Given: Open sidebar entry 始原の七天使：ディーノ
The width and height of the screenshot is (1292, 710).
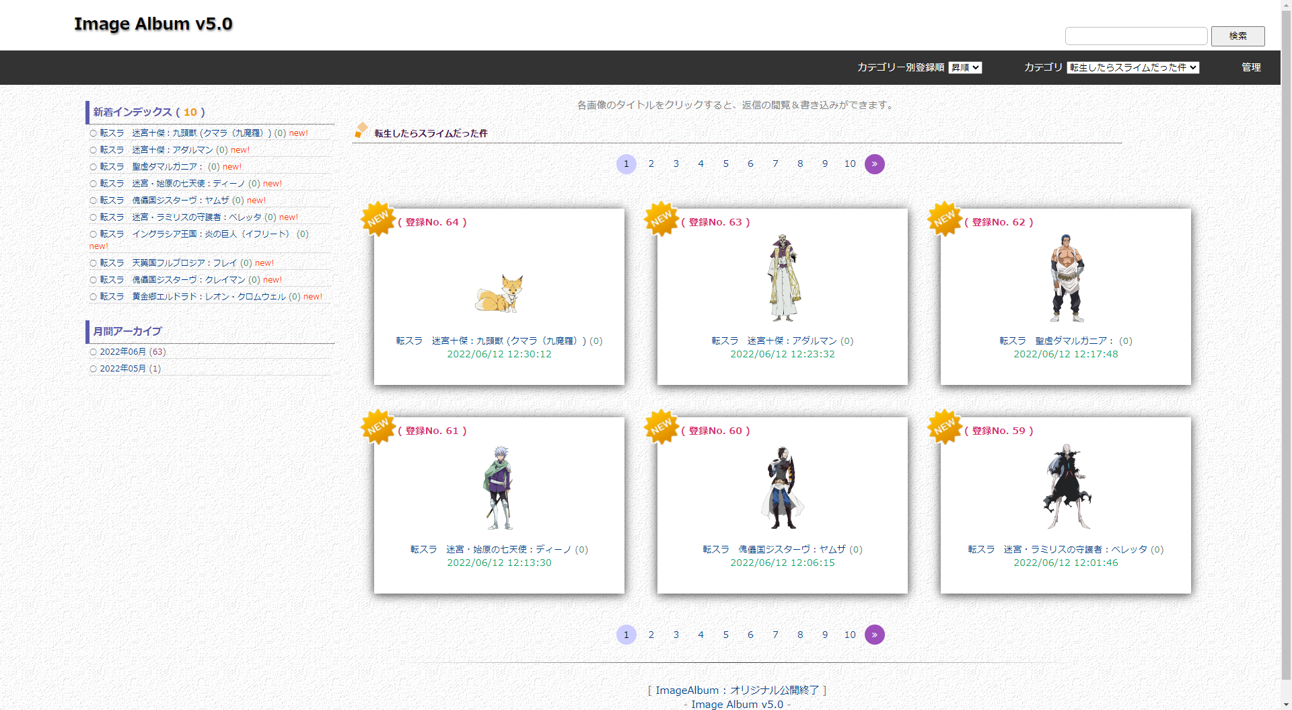Looking at the screenshot, I should coord(173,184).
